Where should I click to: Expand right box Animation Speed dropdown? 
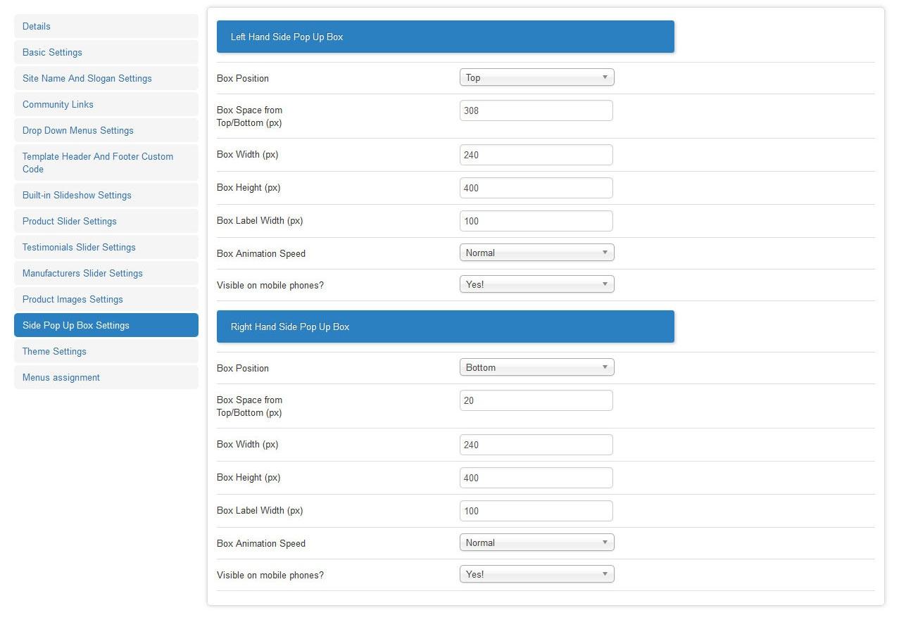(x=536, y=542)
